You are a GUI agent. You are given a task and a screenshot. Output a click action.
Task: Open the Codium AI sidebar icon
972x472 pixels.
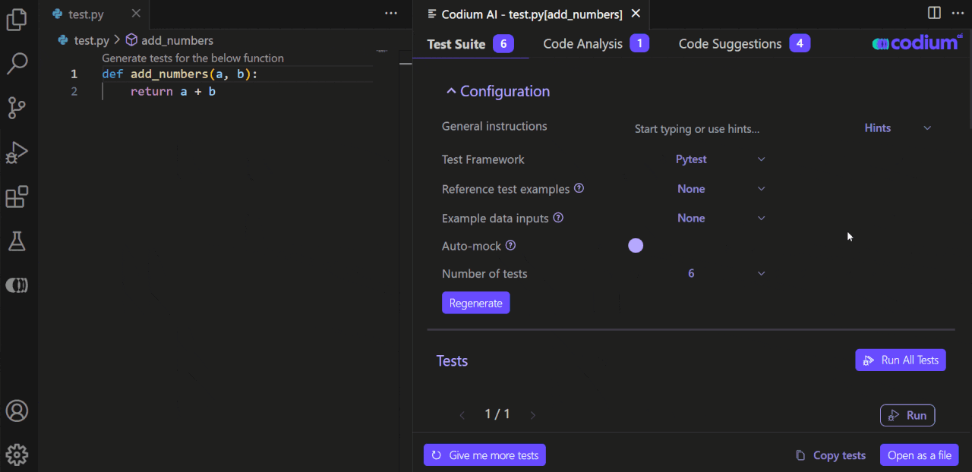coord(17,285)
